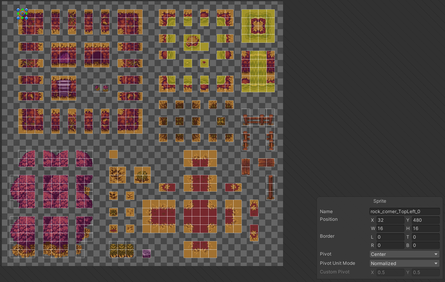445x282 pixels.
Task: Select the purple stone stairs tile
Action: [64, 88]
